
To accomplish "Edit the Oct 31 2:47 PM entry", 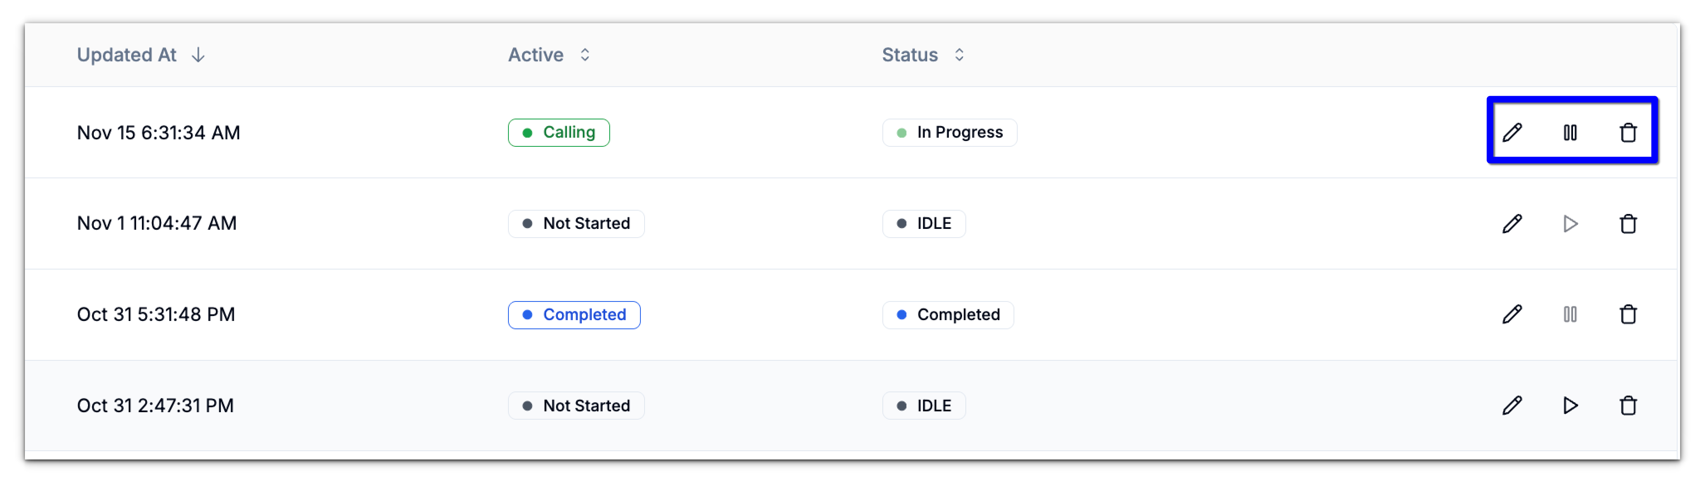I will click(1512, 405).
